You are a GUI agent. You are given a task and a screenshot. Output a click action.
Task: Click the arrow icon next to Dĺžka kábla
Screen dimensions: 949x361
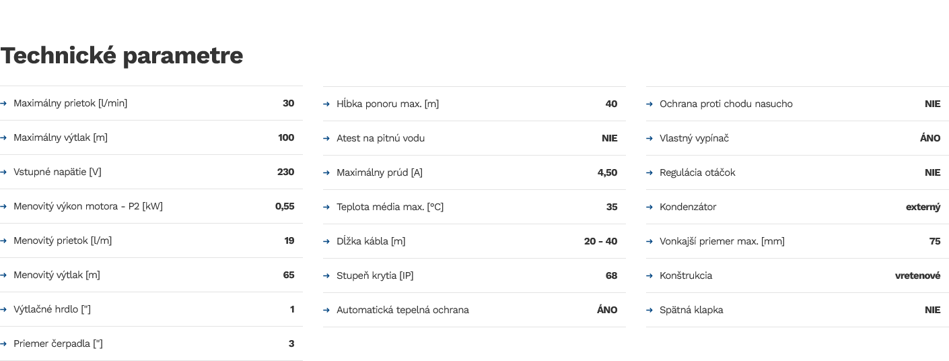[326, 242]
